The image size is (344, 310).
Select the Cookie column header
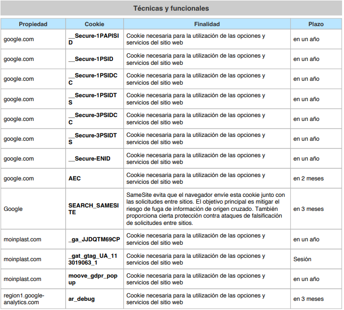click(94, 24)
